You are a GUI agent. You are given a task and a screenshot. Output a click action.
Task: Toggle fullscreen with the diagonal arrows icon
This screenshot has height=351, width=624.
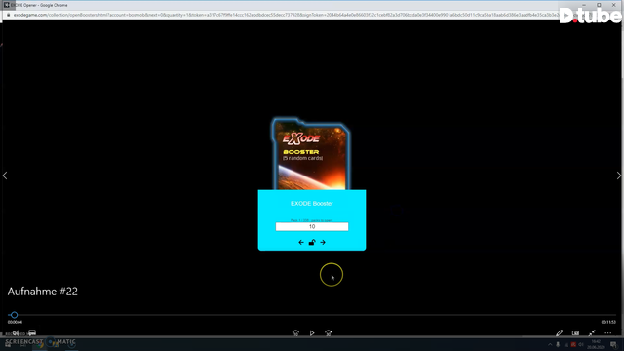(592, 333)
